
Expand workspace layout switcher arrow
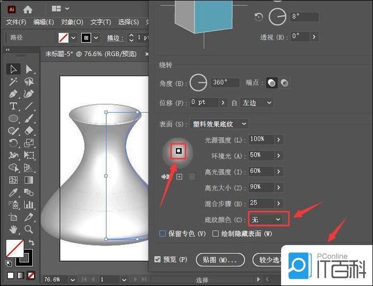pos(67,9)
